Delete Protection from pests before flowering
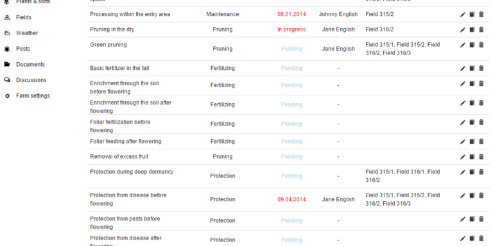 point(481,219)
